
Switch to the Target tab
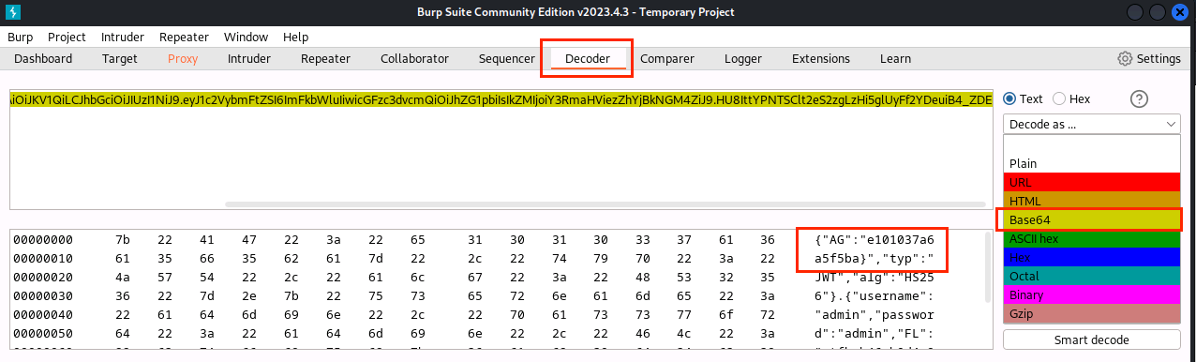point(120,58)
